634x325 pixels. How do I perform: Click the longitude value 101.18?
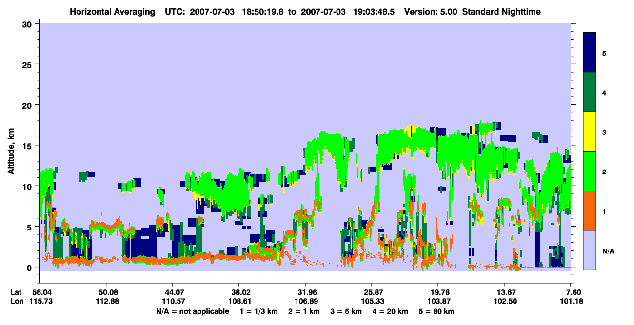pos(572,301)
